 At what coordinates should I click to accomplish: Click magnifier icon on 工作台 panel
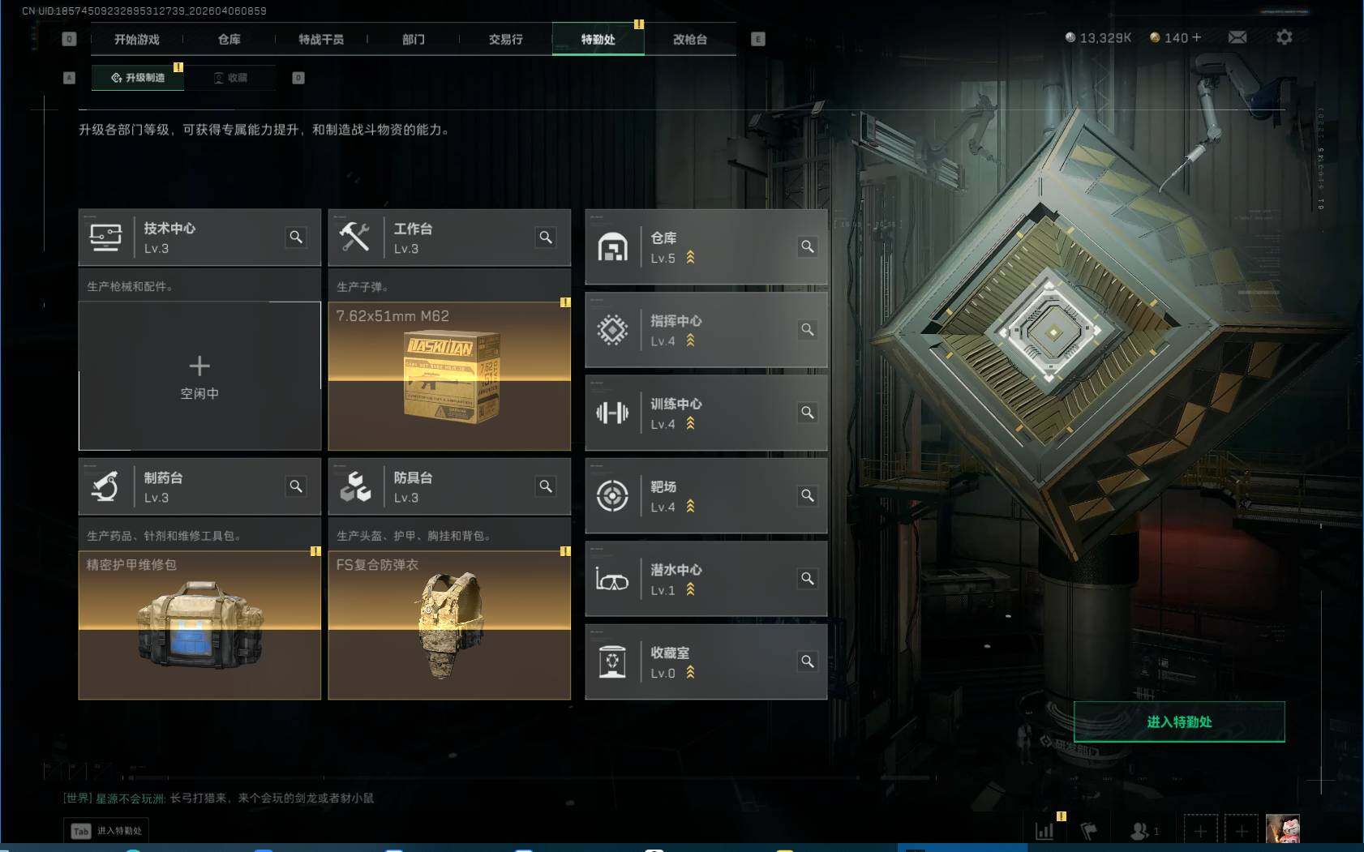(546, 237)
